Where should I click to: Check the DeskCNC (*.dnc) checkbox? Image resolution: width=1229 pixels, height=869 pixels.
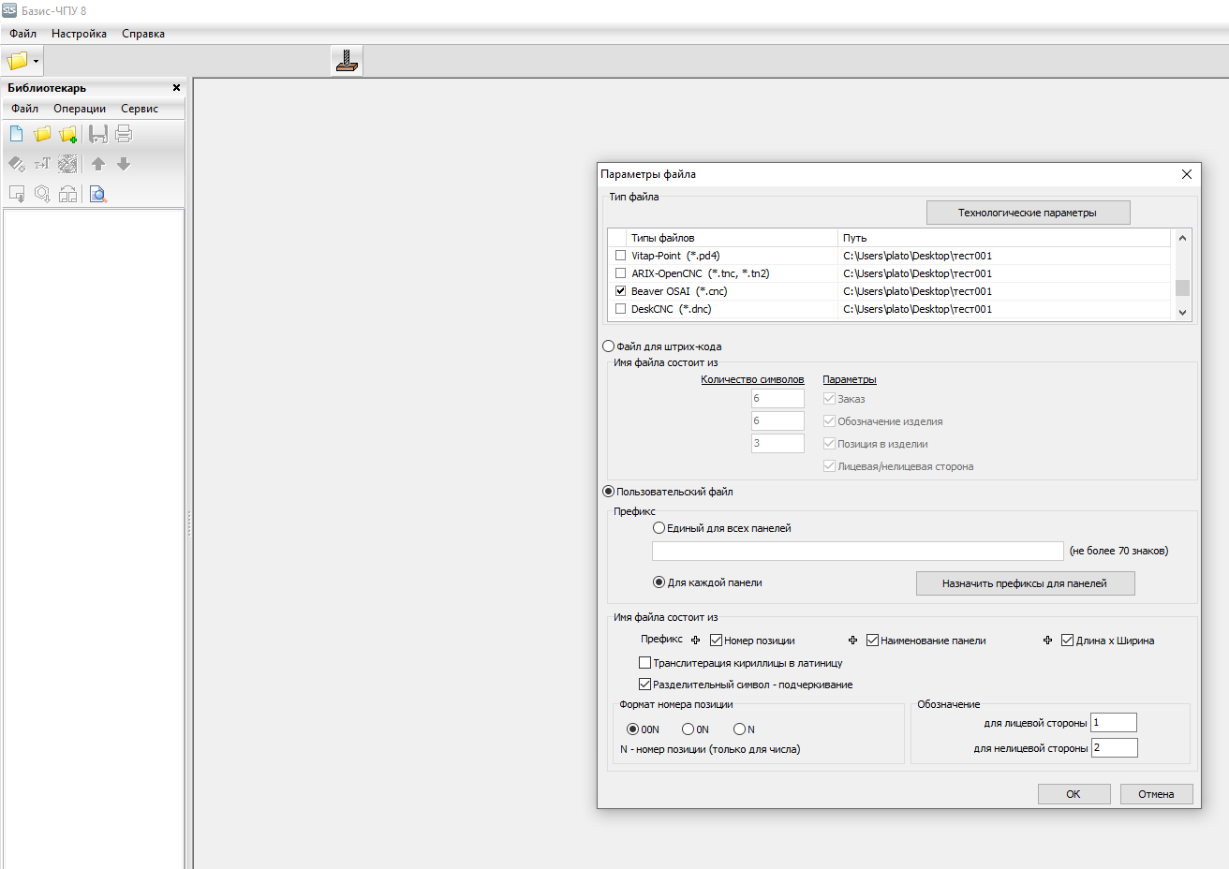tap(620, 309)
